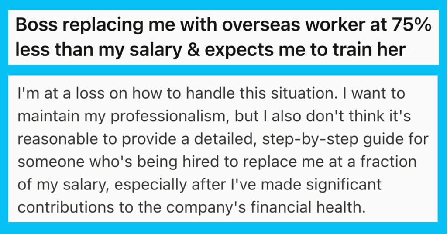Click the word 'company's' in the last line
The width and height of the screenshot is (447, 234).
[x=206, y=208]
